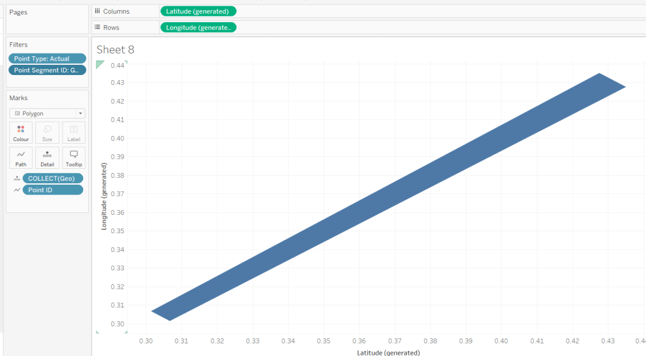Click the detail icon beside COLLECT(Geo)

(x=16, y=178)
